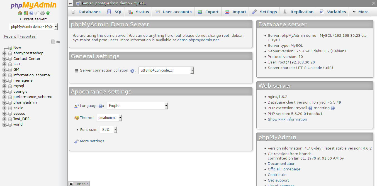Screen dimensions: 377x186
Task: Select the world database in tree
Action: point(18,124)
